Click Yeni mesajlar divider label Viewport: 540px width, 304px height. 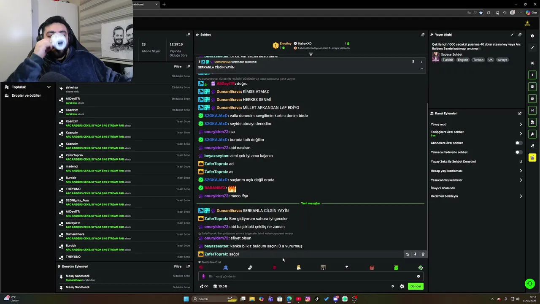[310, 204]
